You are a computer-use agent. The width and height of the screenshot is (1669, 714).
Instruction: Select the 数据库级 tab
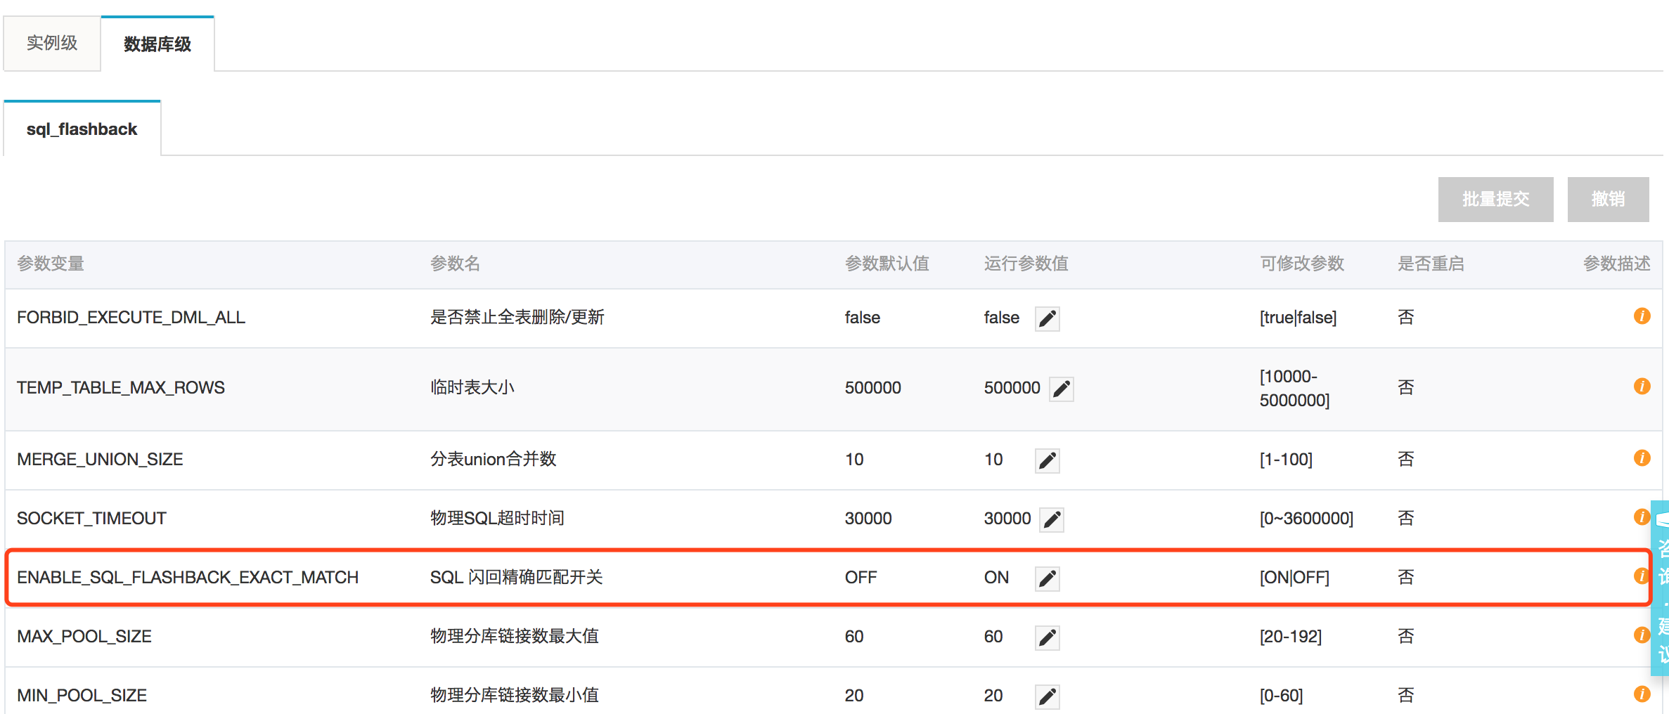click(x=157, y=44)
